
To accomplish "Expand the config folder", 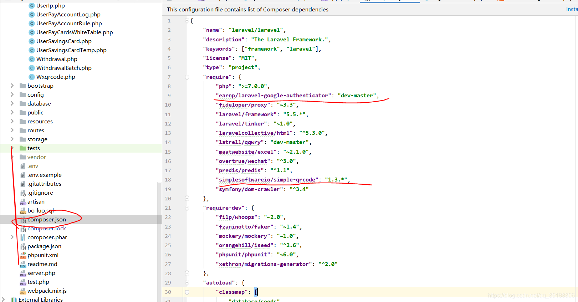I will 12,94.
